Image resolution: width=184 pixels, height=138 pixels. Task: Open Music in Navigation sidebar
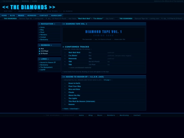coord(42,32)
